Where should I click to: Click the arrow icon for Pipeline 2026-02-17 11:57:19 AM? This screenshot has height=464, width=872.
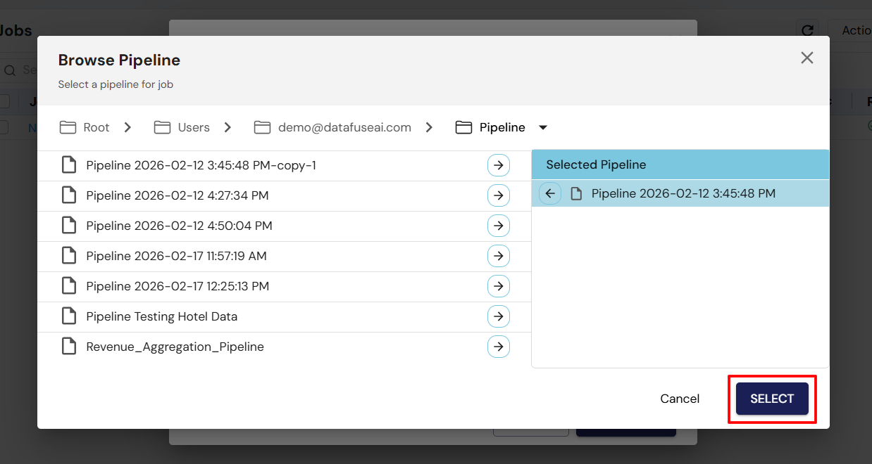pos(499,256)
